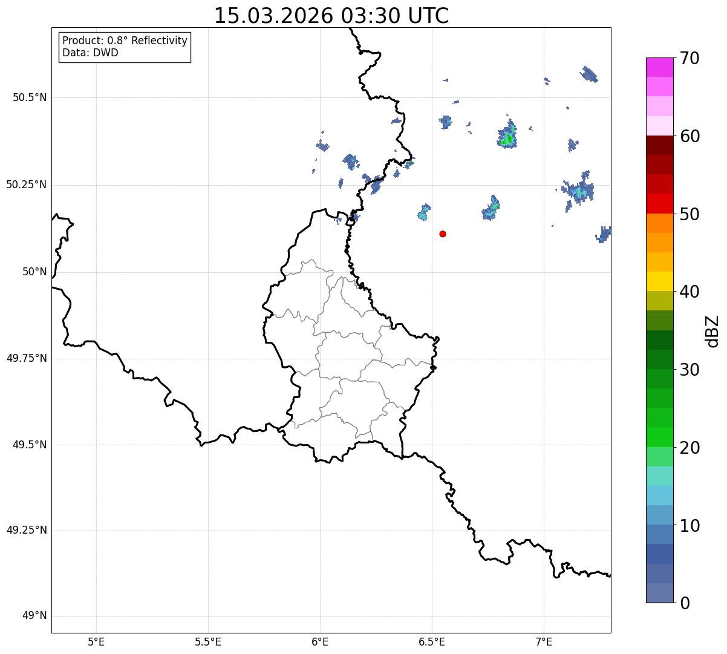Image resolution: width=727 pixels, height=654 pixels.
Task: Click the 6°E longitude tick label
Action: [320, 641]
